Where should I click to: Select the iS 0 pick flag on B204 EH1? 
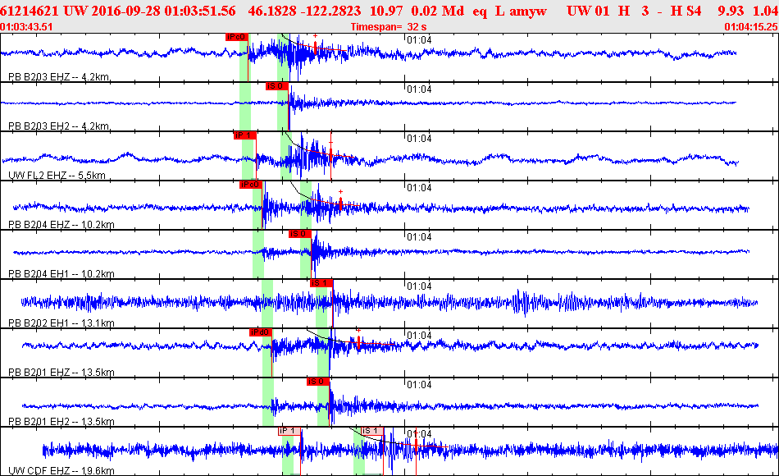point(300,234)
